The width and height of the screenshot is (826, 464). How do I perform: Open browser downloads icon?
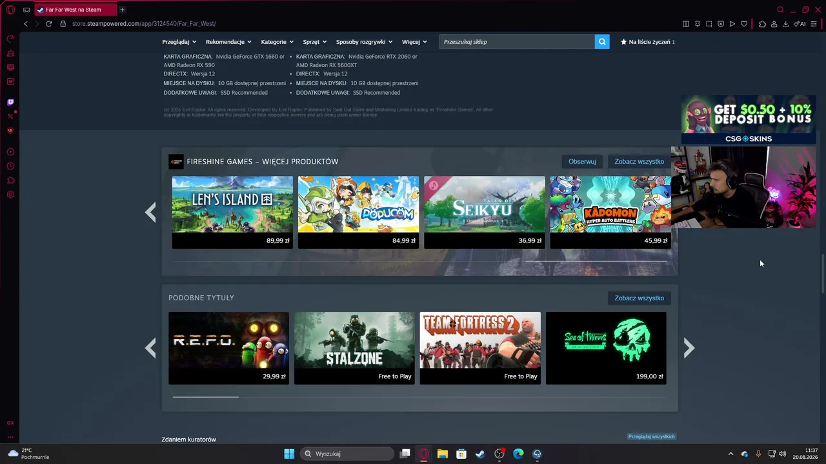click(x=785, y=24)
